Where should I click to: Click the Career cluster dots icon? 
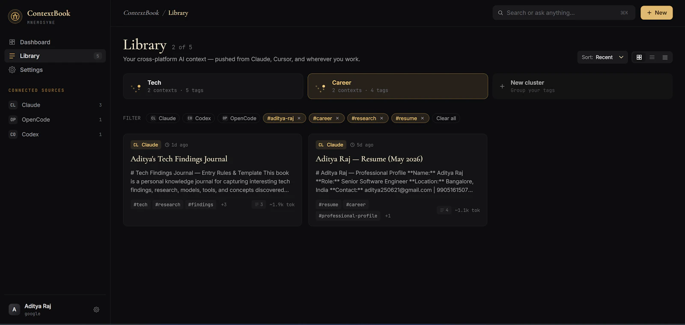point(320,88)
